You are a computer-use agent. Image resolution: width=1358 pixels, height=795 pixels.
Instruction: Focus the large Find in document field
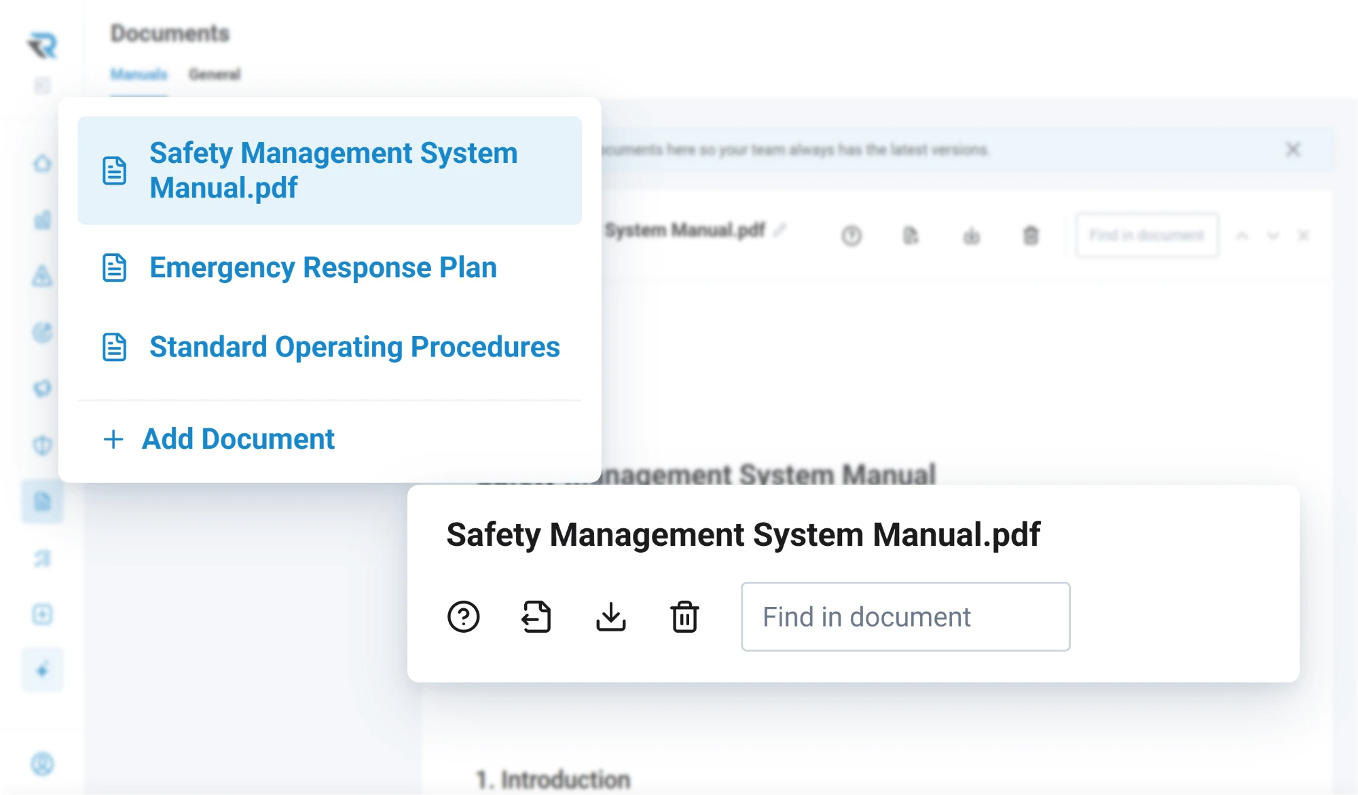pos(906,616)
